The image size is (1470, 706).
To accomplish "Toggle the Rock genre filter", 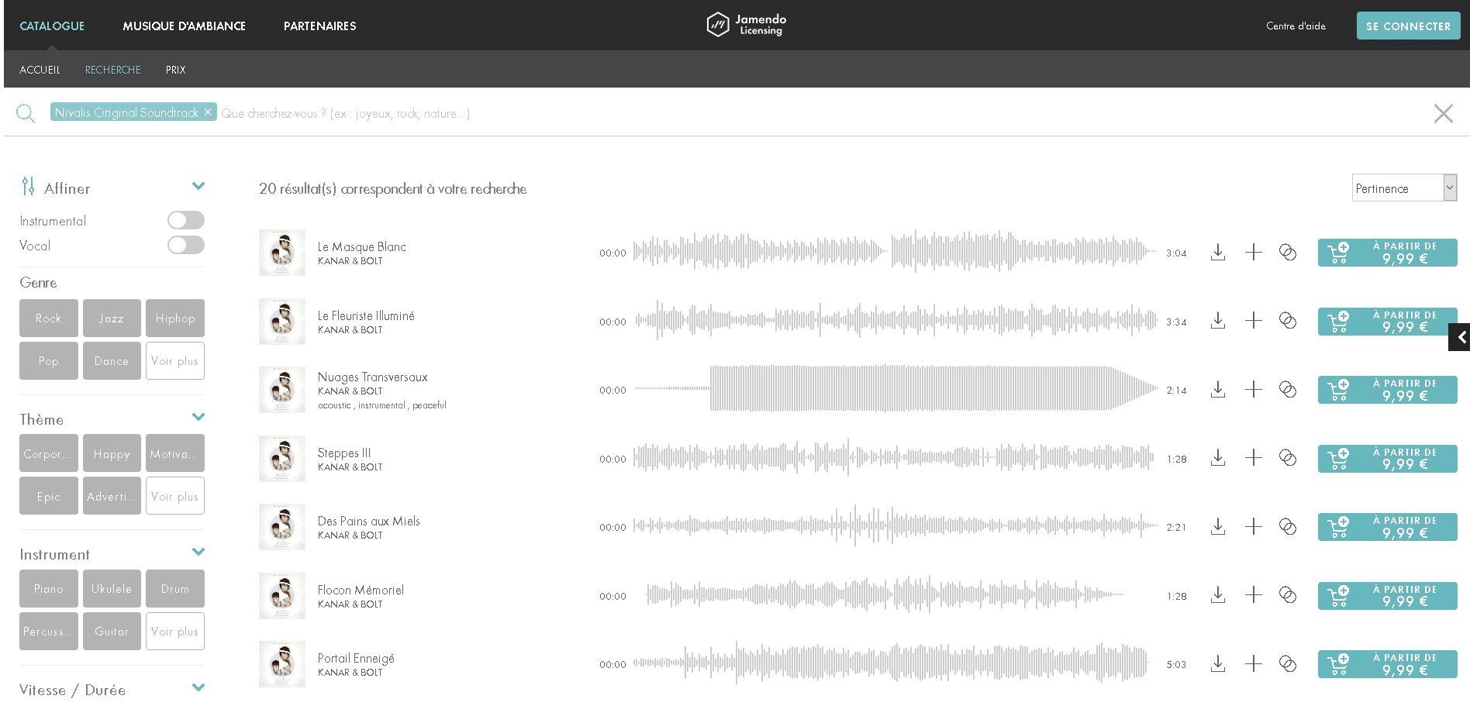I will [x=49, y=319].
